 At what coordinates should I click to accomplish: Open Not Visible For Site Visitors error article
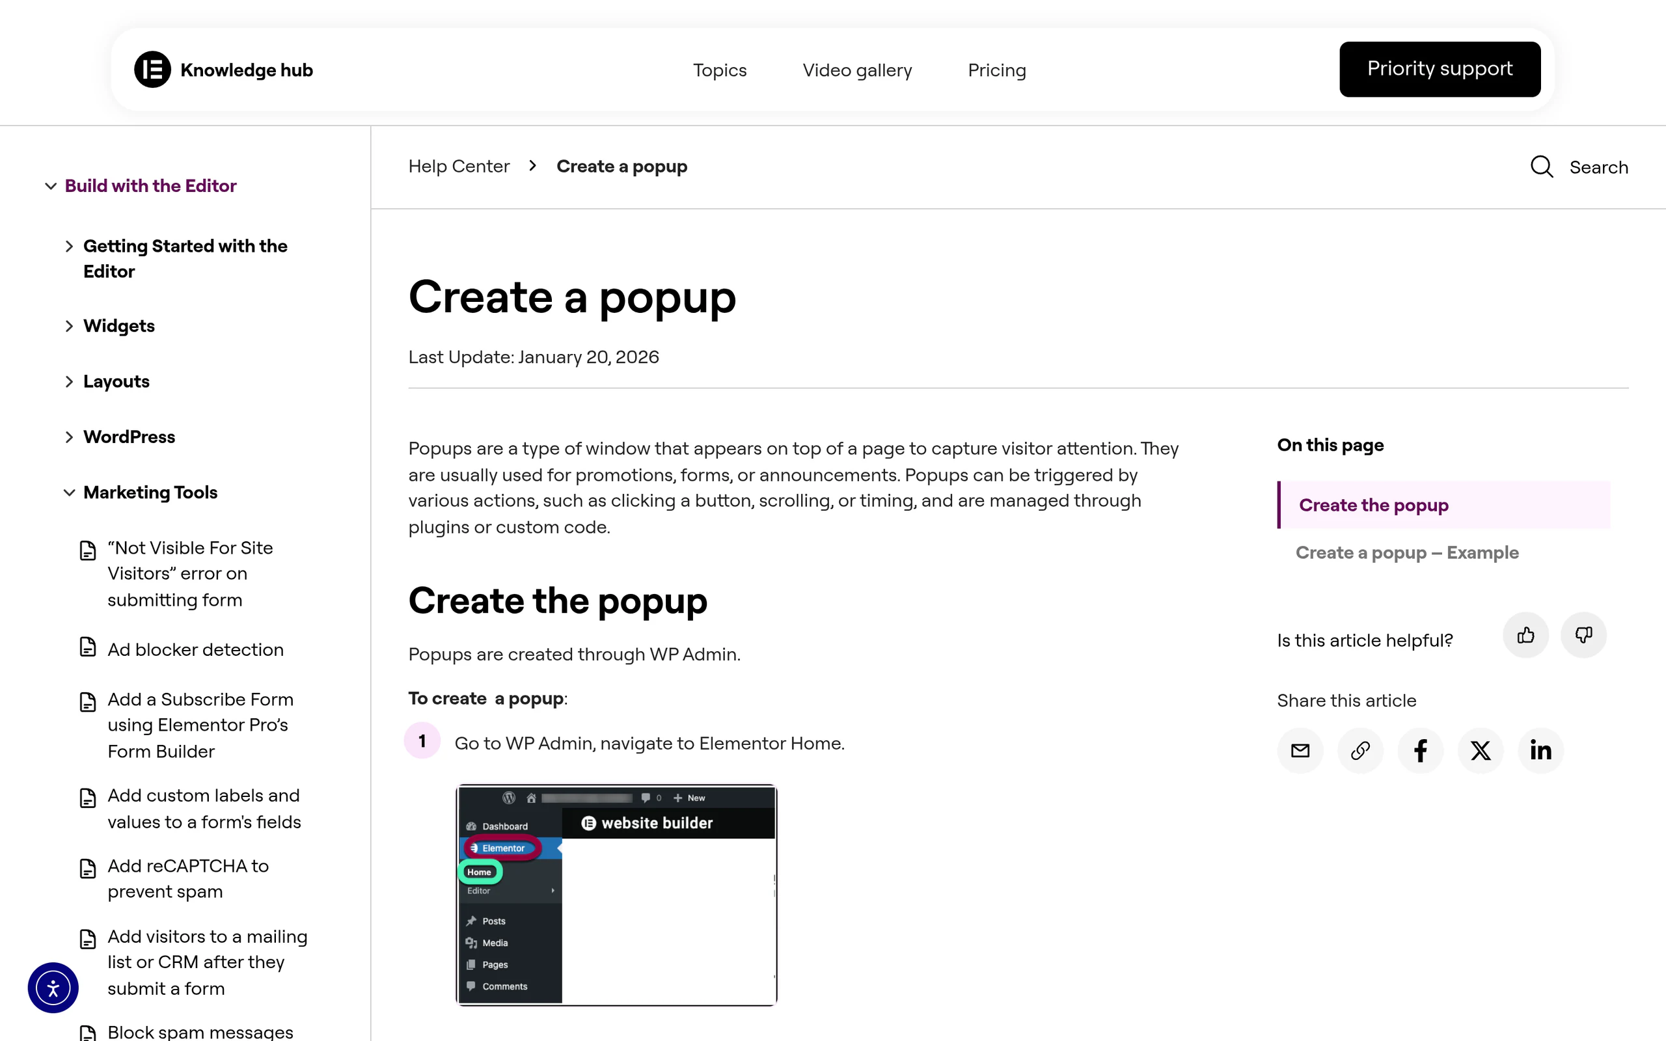(190, 575)
